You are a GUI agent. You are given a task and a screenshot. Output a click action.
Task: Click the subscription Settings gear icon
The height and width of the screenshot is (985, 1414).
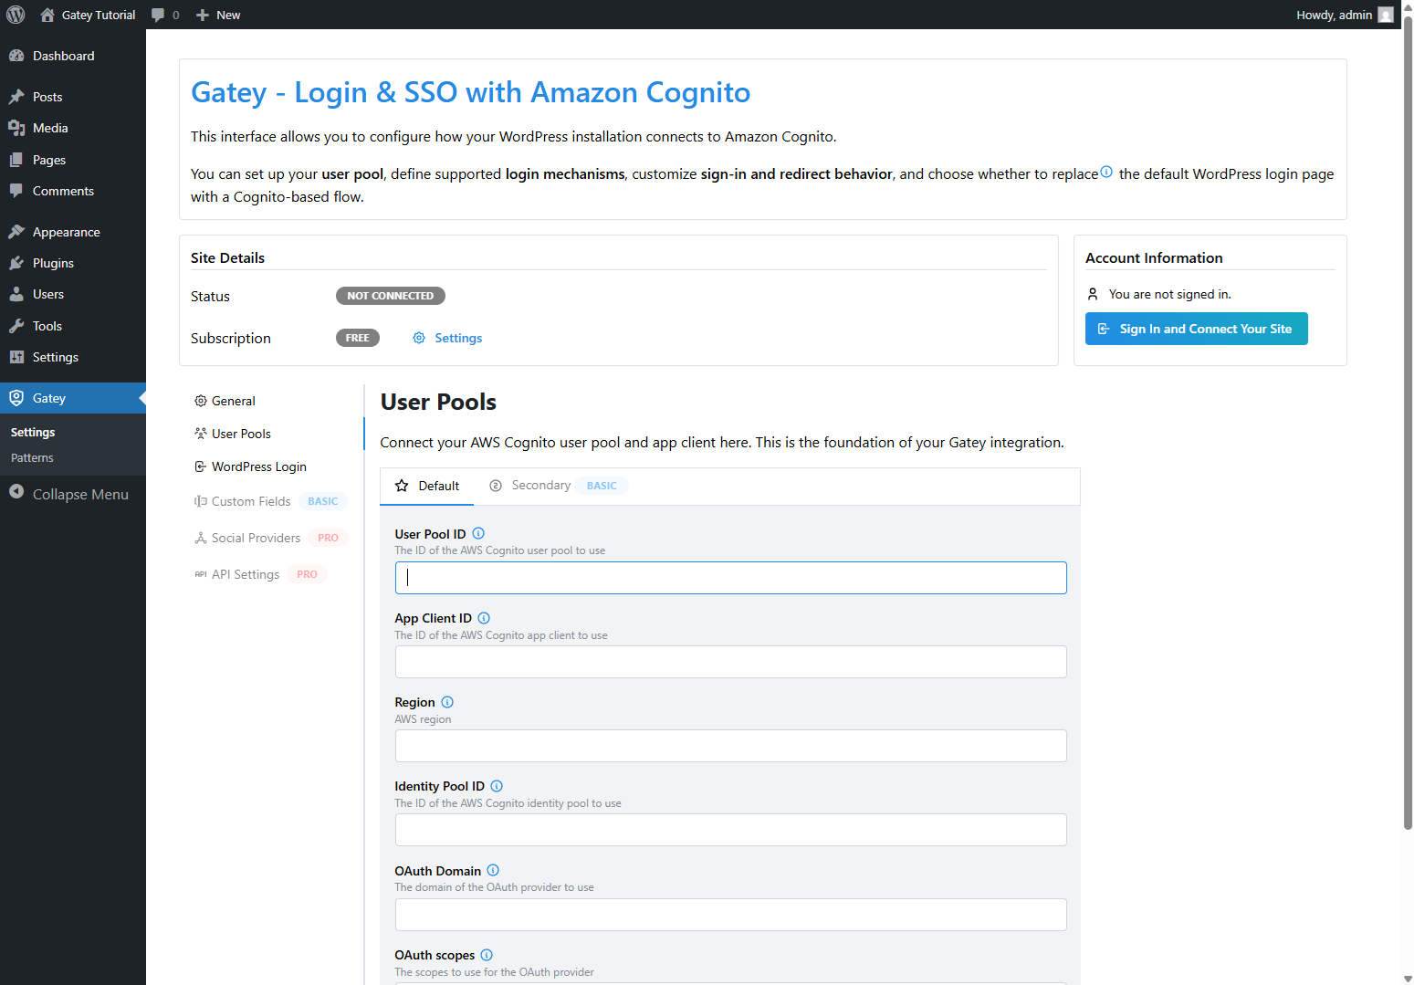[419, 338]
